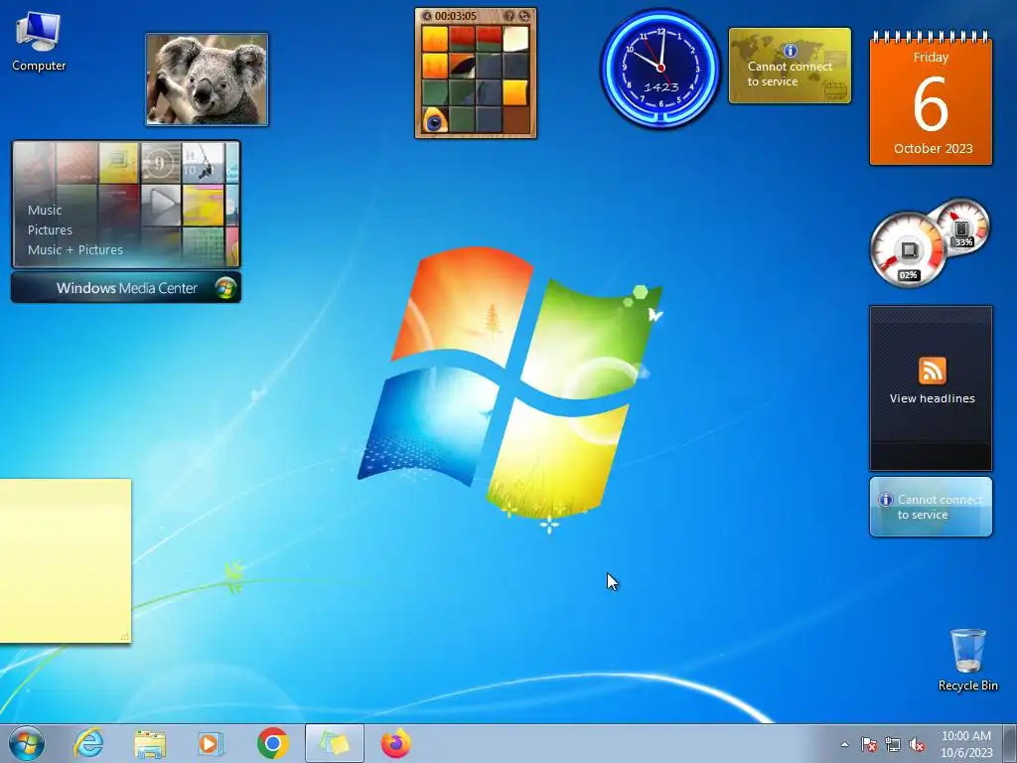The width and height of the screenshot is (1017, 763).
Task: Launch Internet Explorer from taskbar
Action: 88,743
